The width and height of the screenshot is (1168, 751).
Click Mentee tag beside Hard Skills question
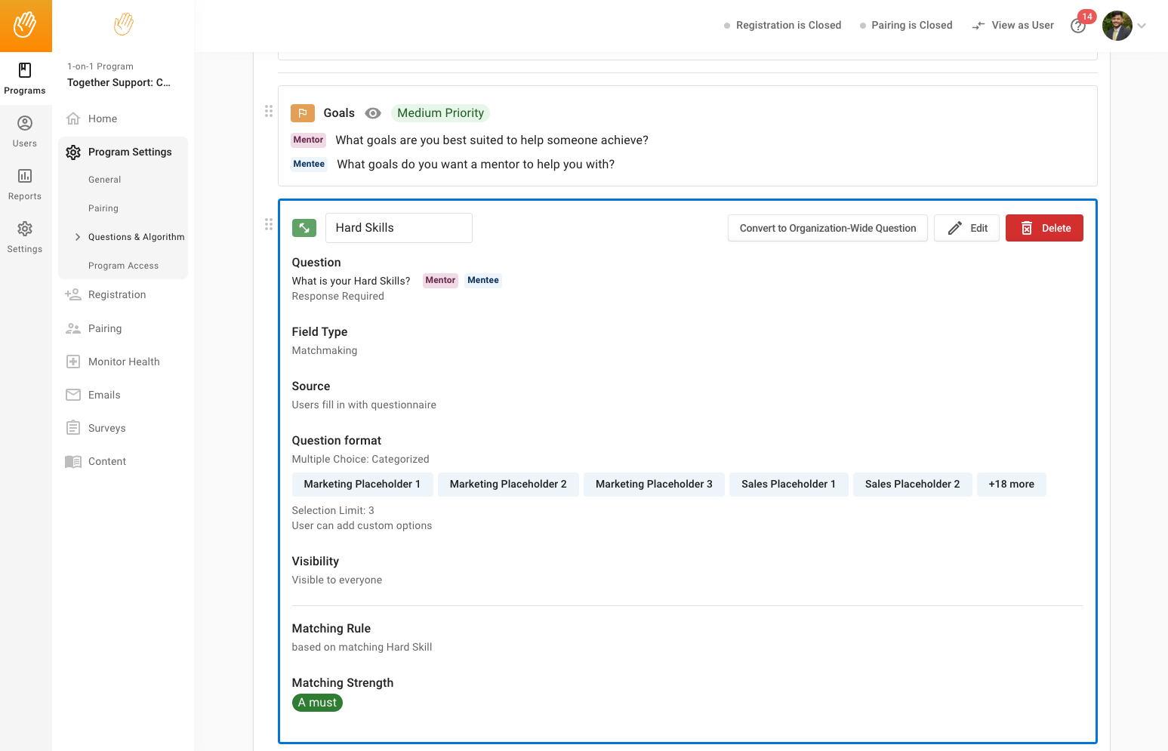tap(483, 280)
